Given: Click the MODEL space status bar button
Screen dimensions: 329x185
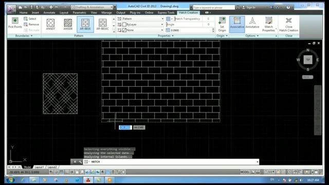Looking at the screenshot, I should pyautogui.click(x=245, y=172).
